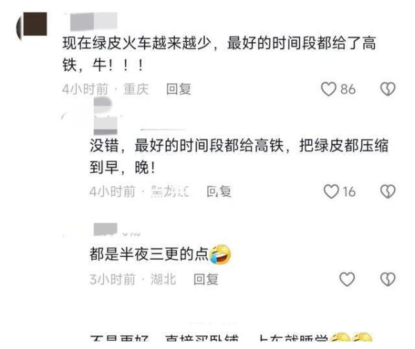
Task: Dislike the Hubei comment with broken heart
Action: click(388, 279)
